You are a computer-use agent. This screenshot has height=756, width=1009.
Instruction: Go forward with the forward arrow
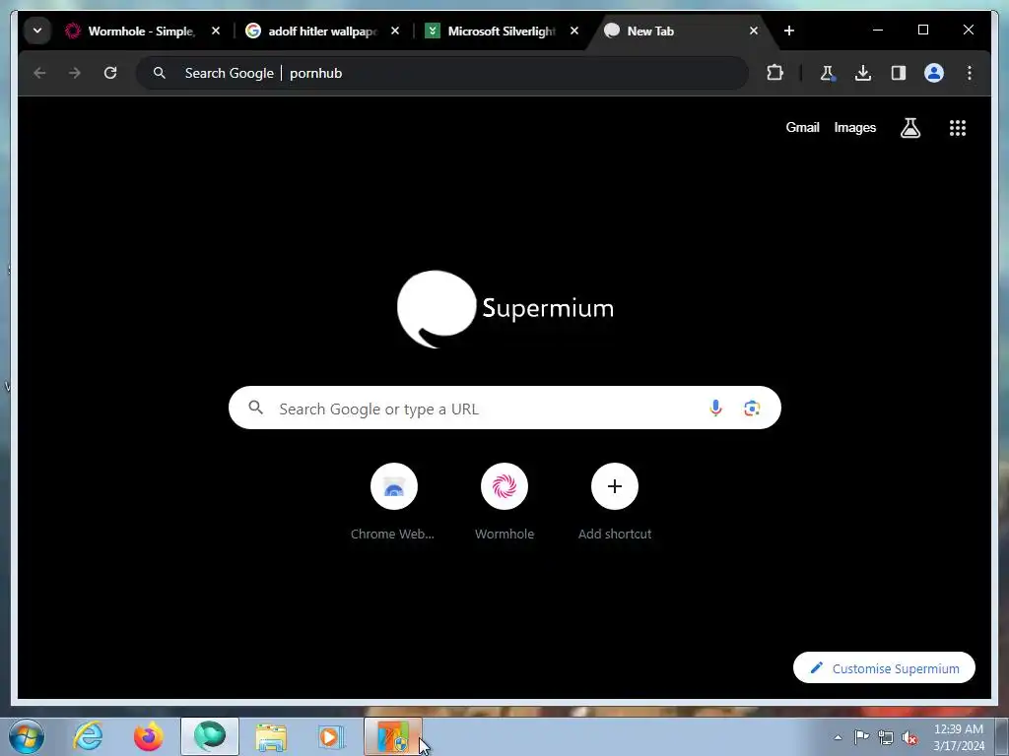pos(75,73)
